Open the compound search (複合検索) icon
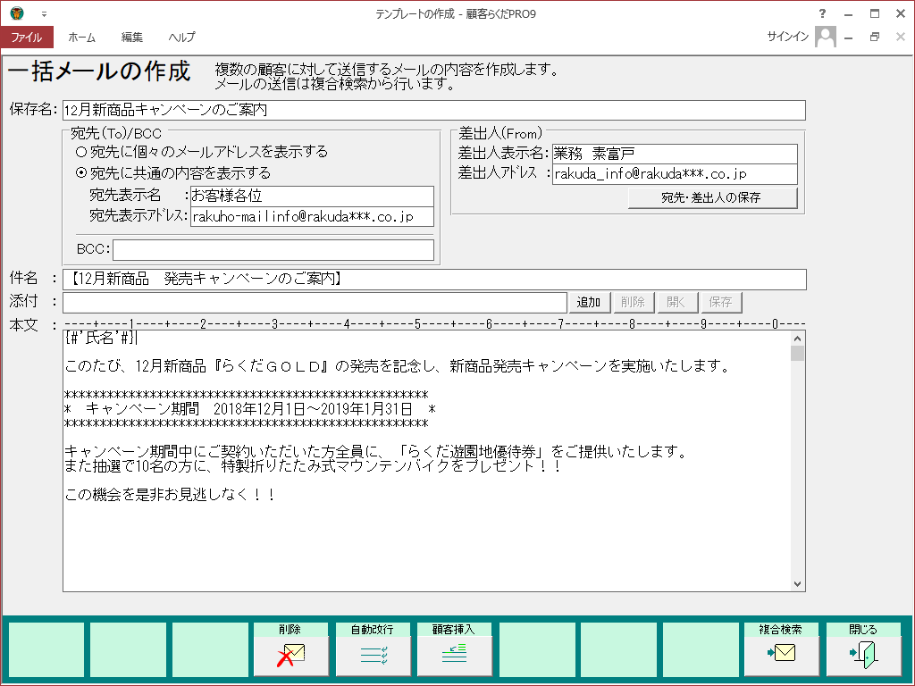Viewport: 915px width, 686px height. pos(782,656)
